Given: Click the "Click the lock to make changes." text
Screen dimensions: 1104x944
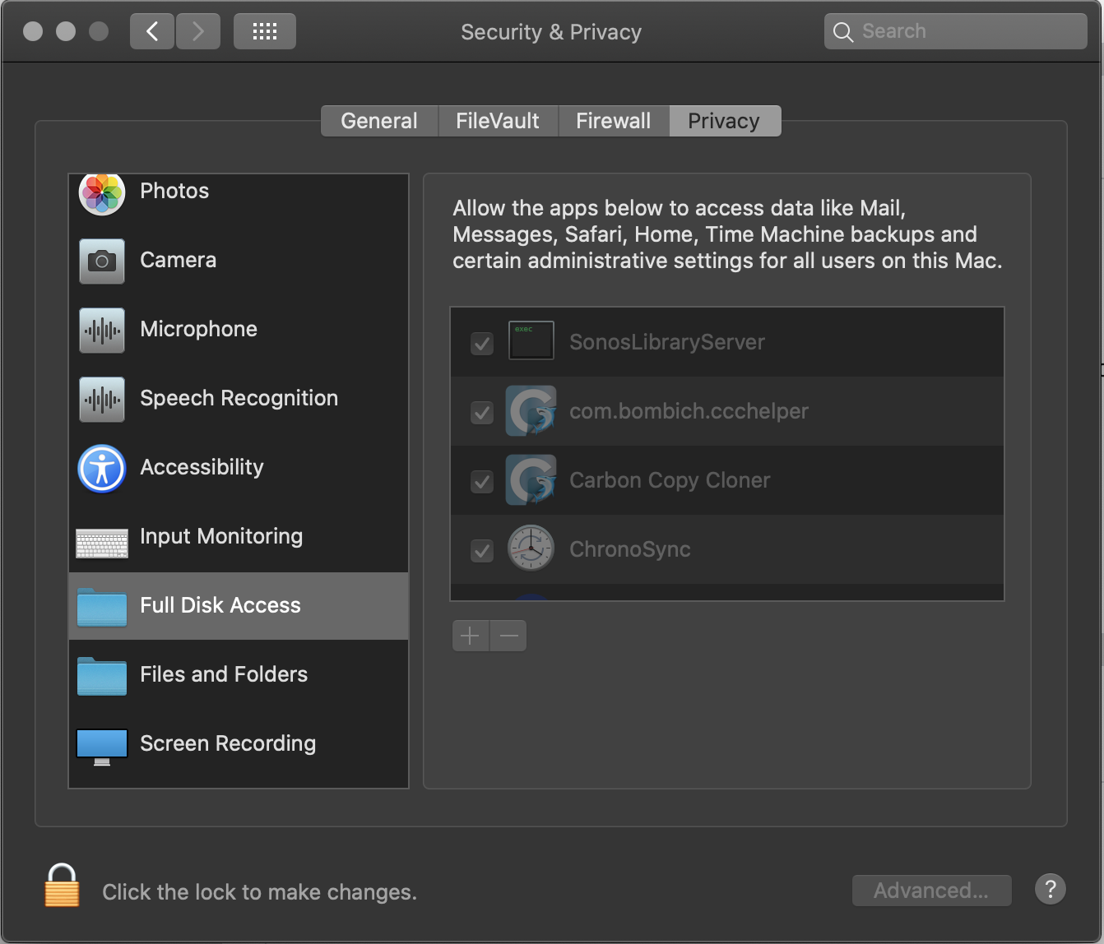Looking at the screenshot, I should pyautogui.click(x=260, y=892).
